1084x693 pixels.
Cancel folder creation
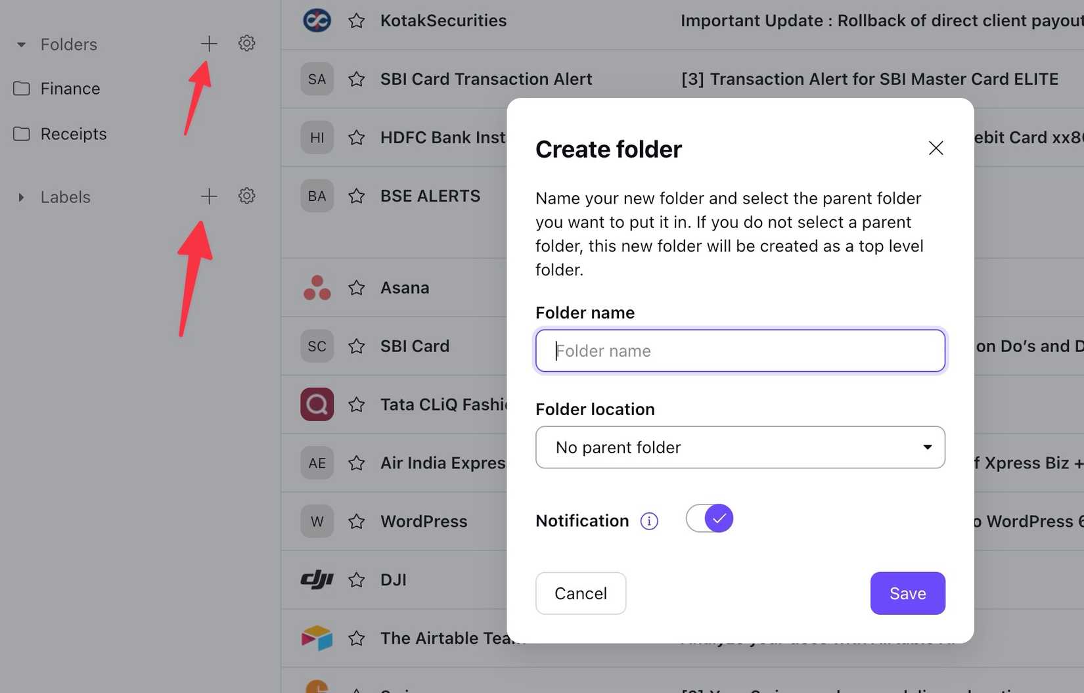580,592
